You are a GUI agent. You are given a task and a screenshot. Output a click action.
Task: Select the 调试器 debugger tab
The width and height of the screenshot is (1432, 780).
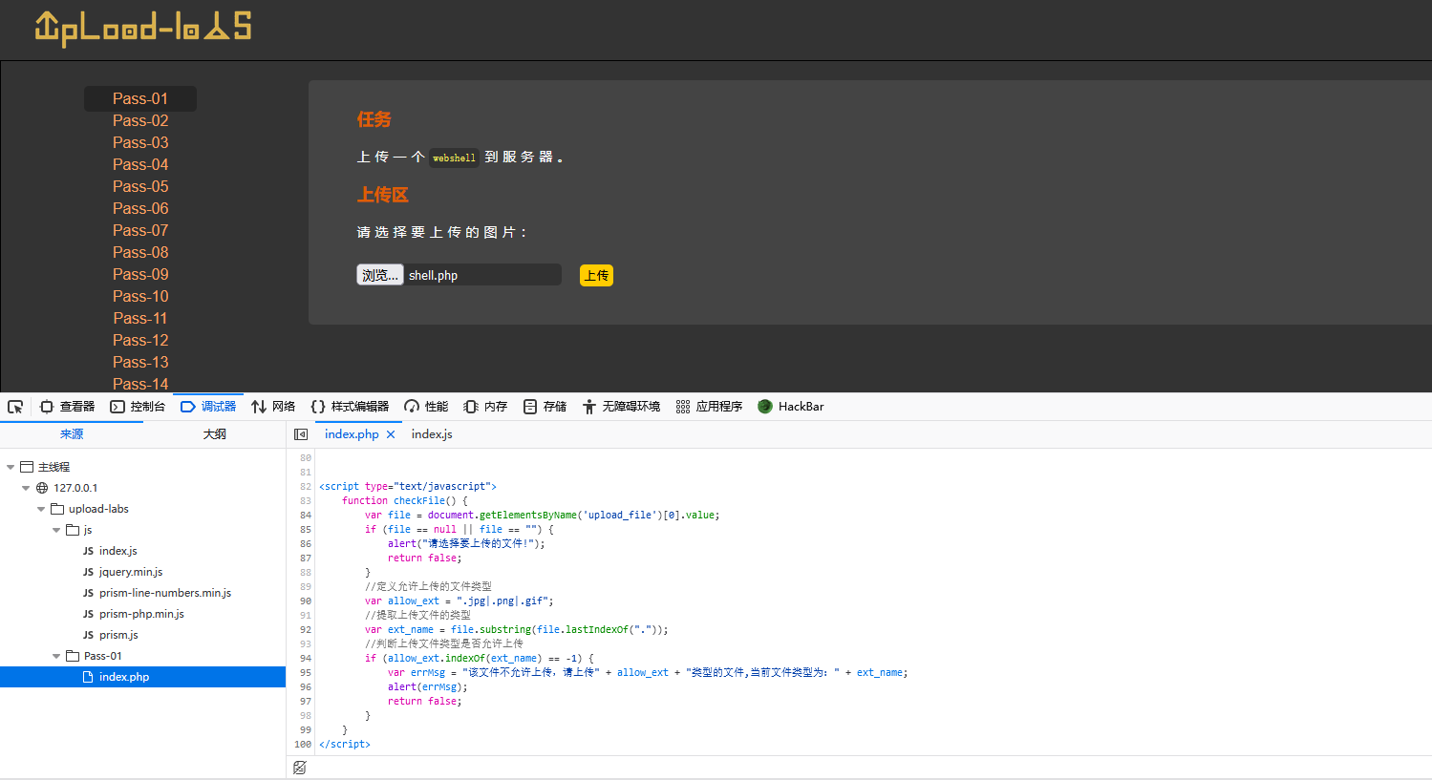tap(208, 407)
